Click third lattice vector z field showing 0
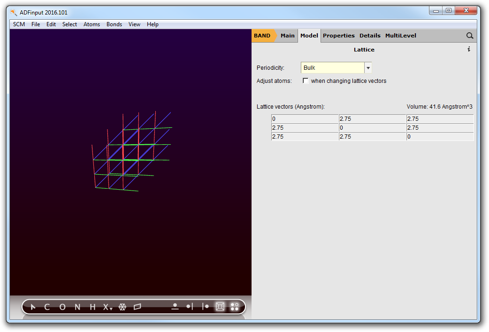This screenshot has width=489, height=332. [440, 137]
